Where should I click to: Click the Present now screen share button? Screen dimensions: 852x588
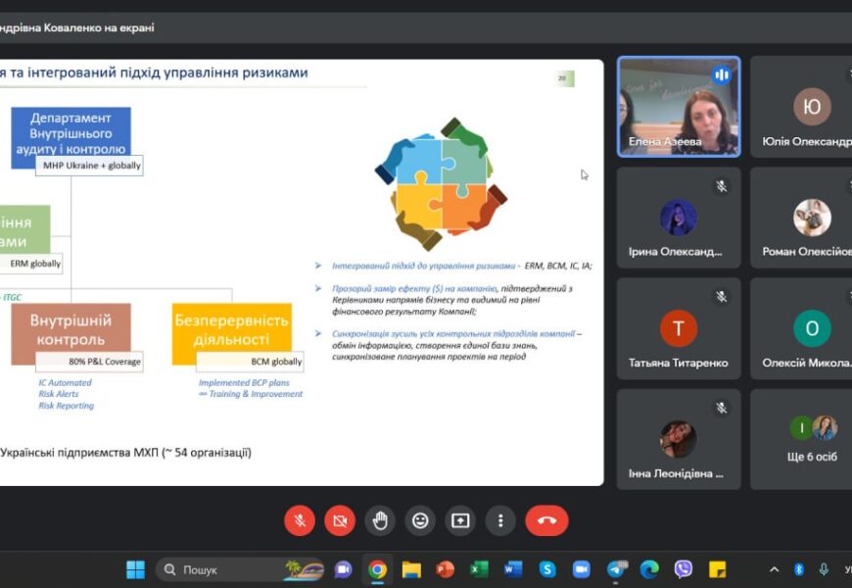460,520
